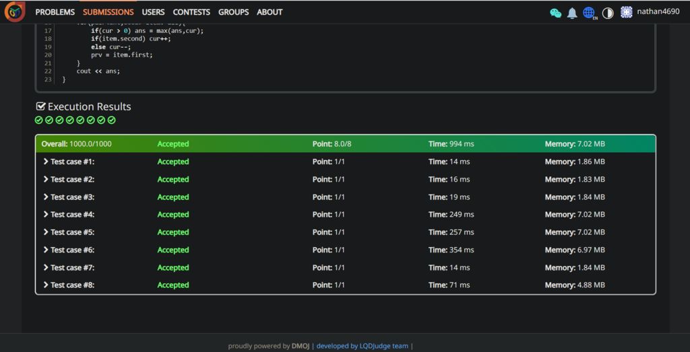This screenshot has width=690, height=352.
Task: Go to the Problems page
Action: pos(55,12)
